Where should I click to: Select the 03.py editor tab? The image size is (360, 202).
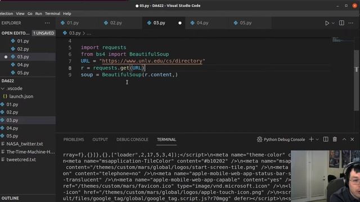159,23
